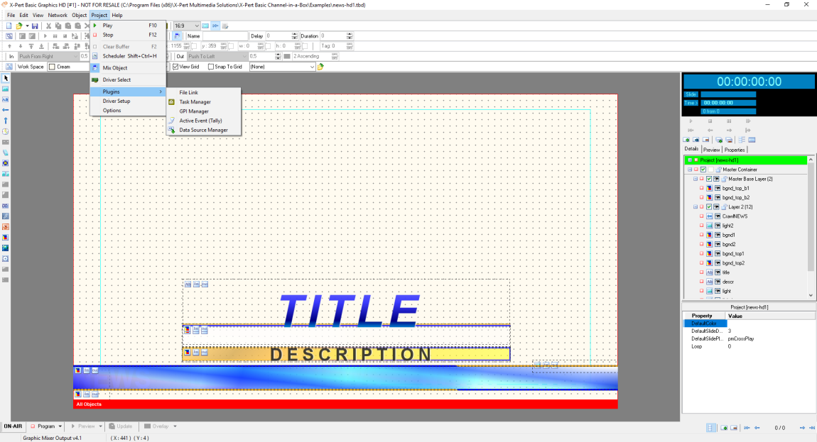817x442 pixels.
Task: Toggle the Master Container checkbox
Action: 703,170
